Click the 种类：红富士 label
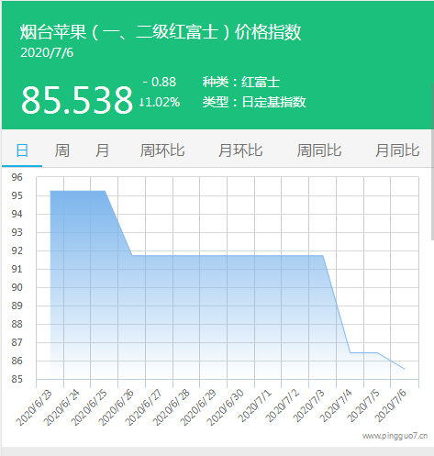The width and height of the screenshot is (434, 456). click(x=241, y=82)
